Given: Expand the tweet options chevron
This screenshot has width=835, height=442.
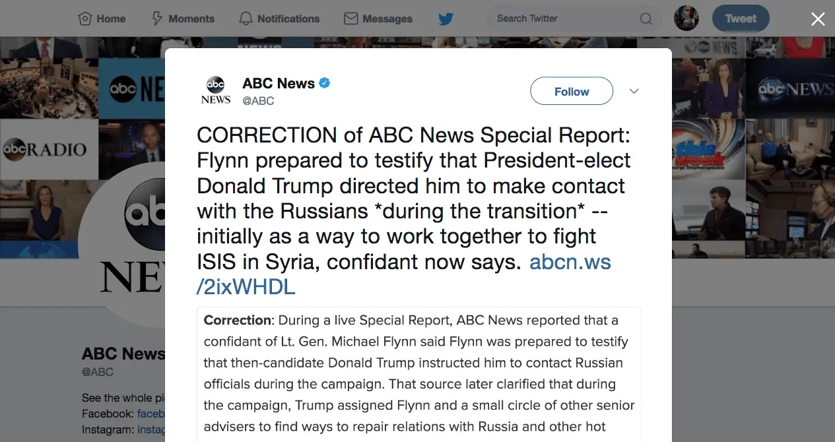Looking at the screenshot, I should click(x=634, y=92).
